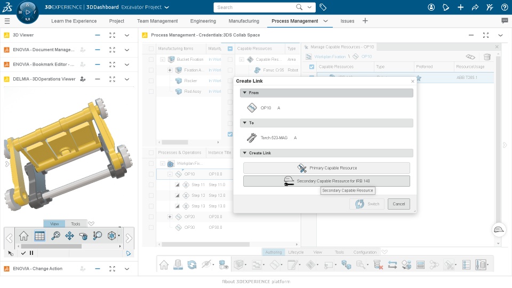The image size is (512, 288).
Task: Toggle the Processes & Operations header checkbox
Action: pos(151,153)
